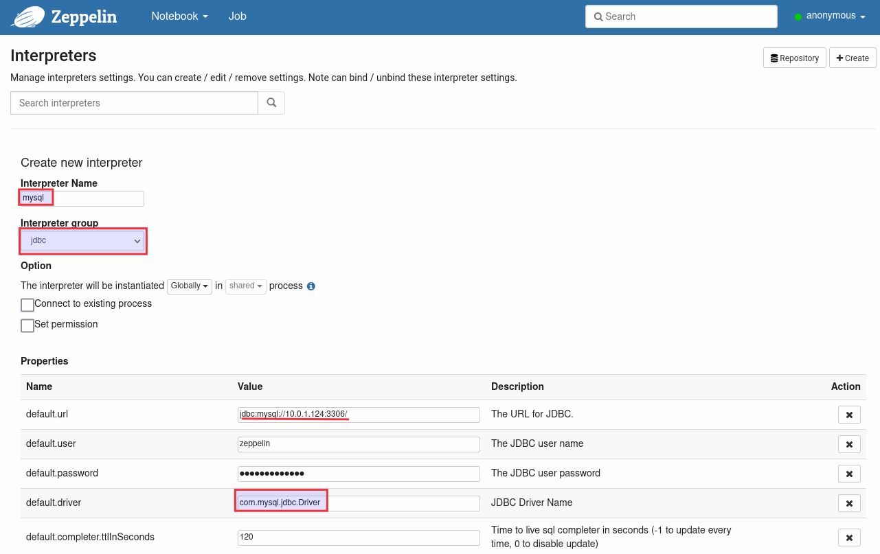Click the Create interpreter button
Image resolution: width=880 pixels, height=554 pixels.
point(853,58)
